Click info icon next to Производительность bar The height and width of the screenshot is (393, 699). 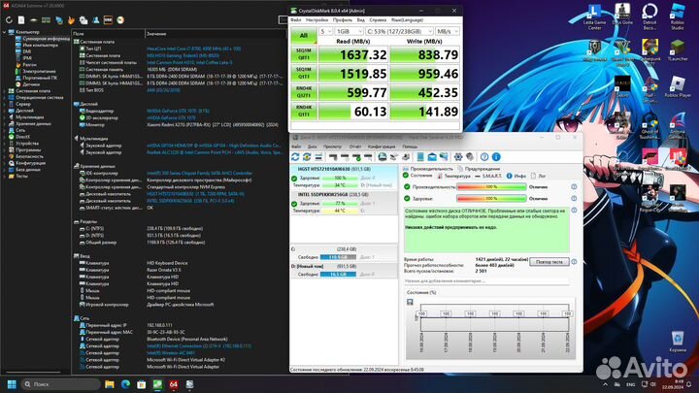pyautogui.click(x=574, y=187)
